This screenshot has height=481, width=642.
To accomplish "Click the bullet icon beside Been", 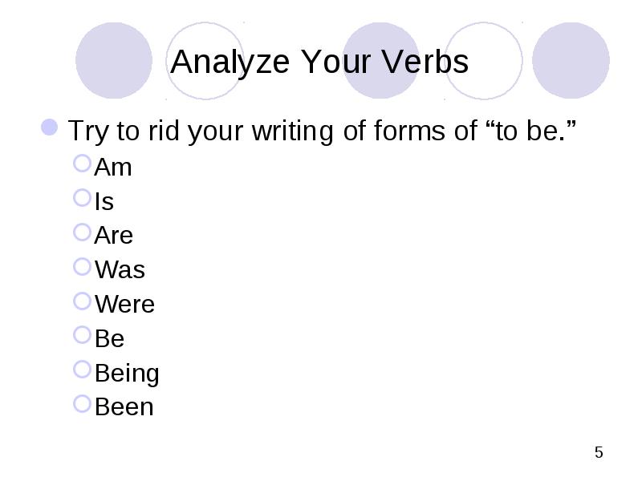I will click(x=82, y=404).
